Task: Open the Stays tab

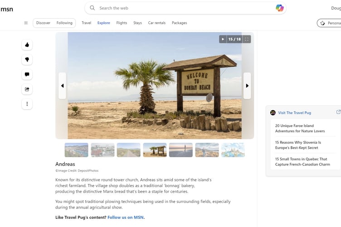Action: (x=137, y=23)
